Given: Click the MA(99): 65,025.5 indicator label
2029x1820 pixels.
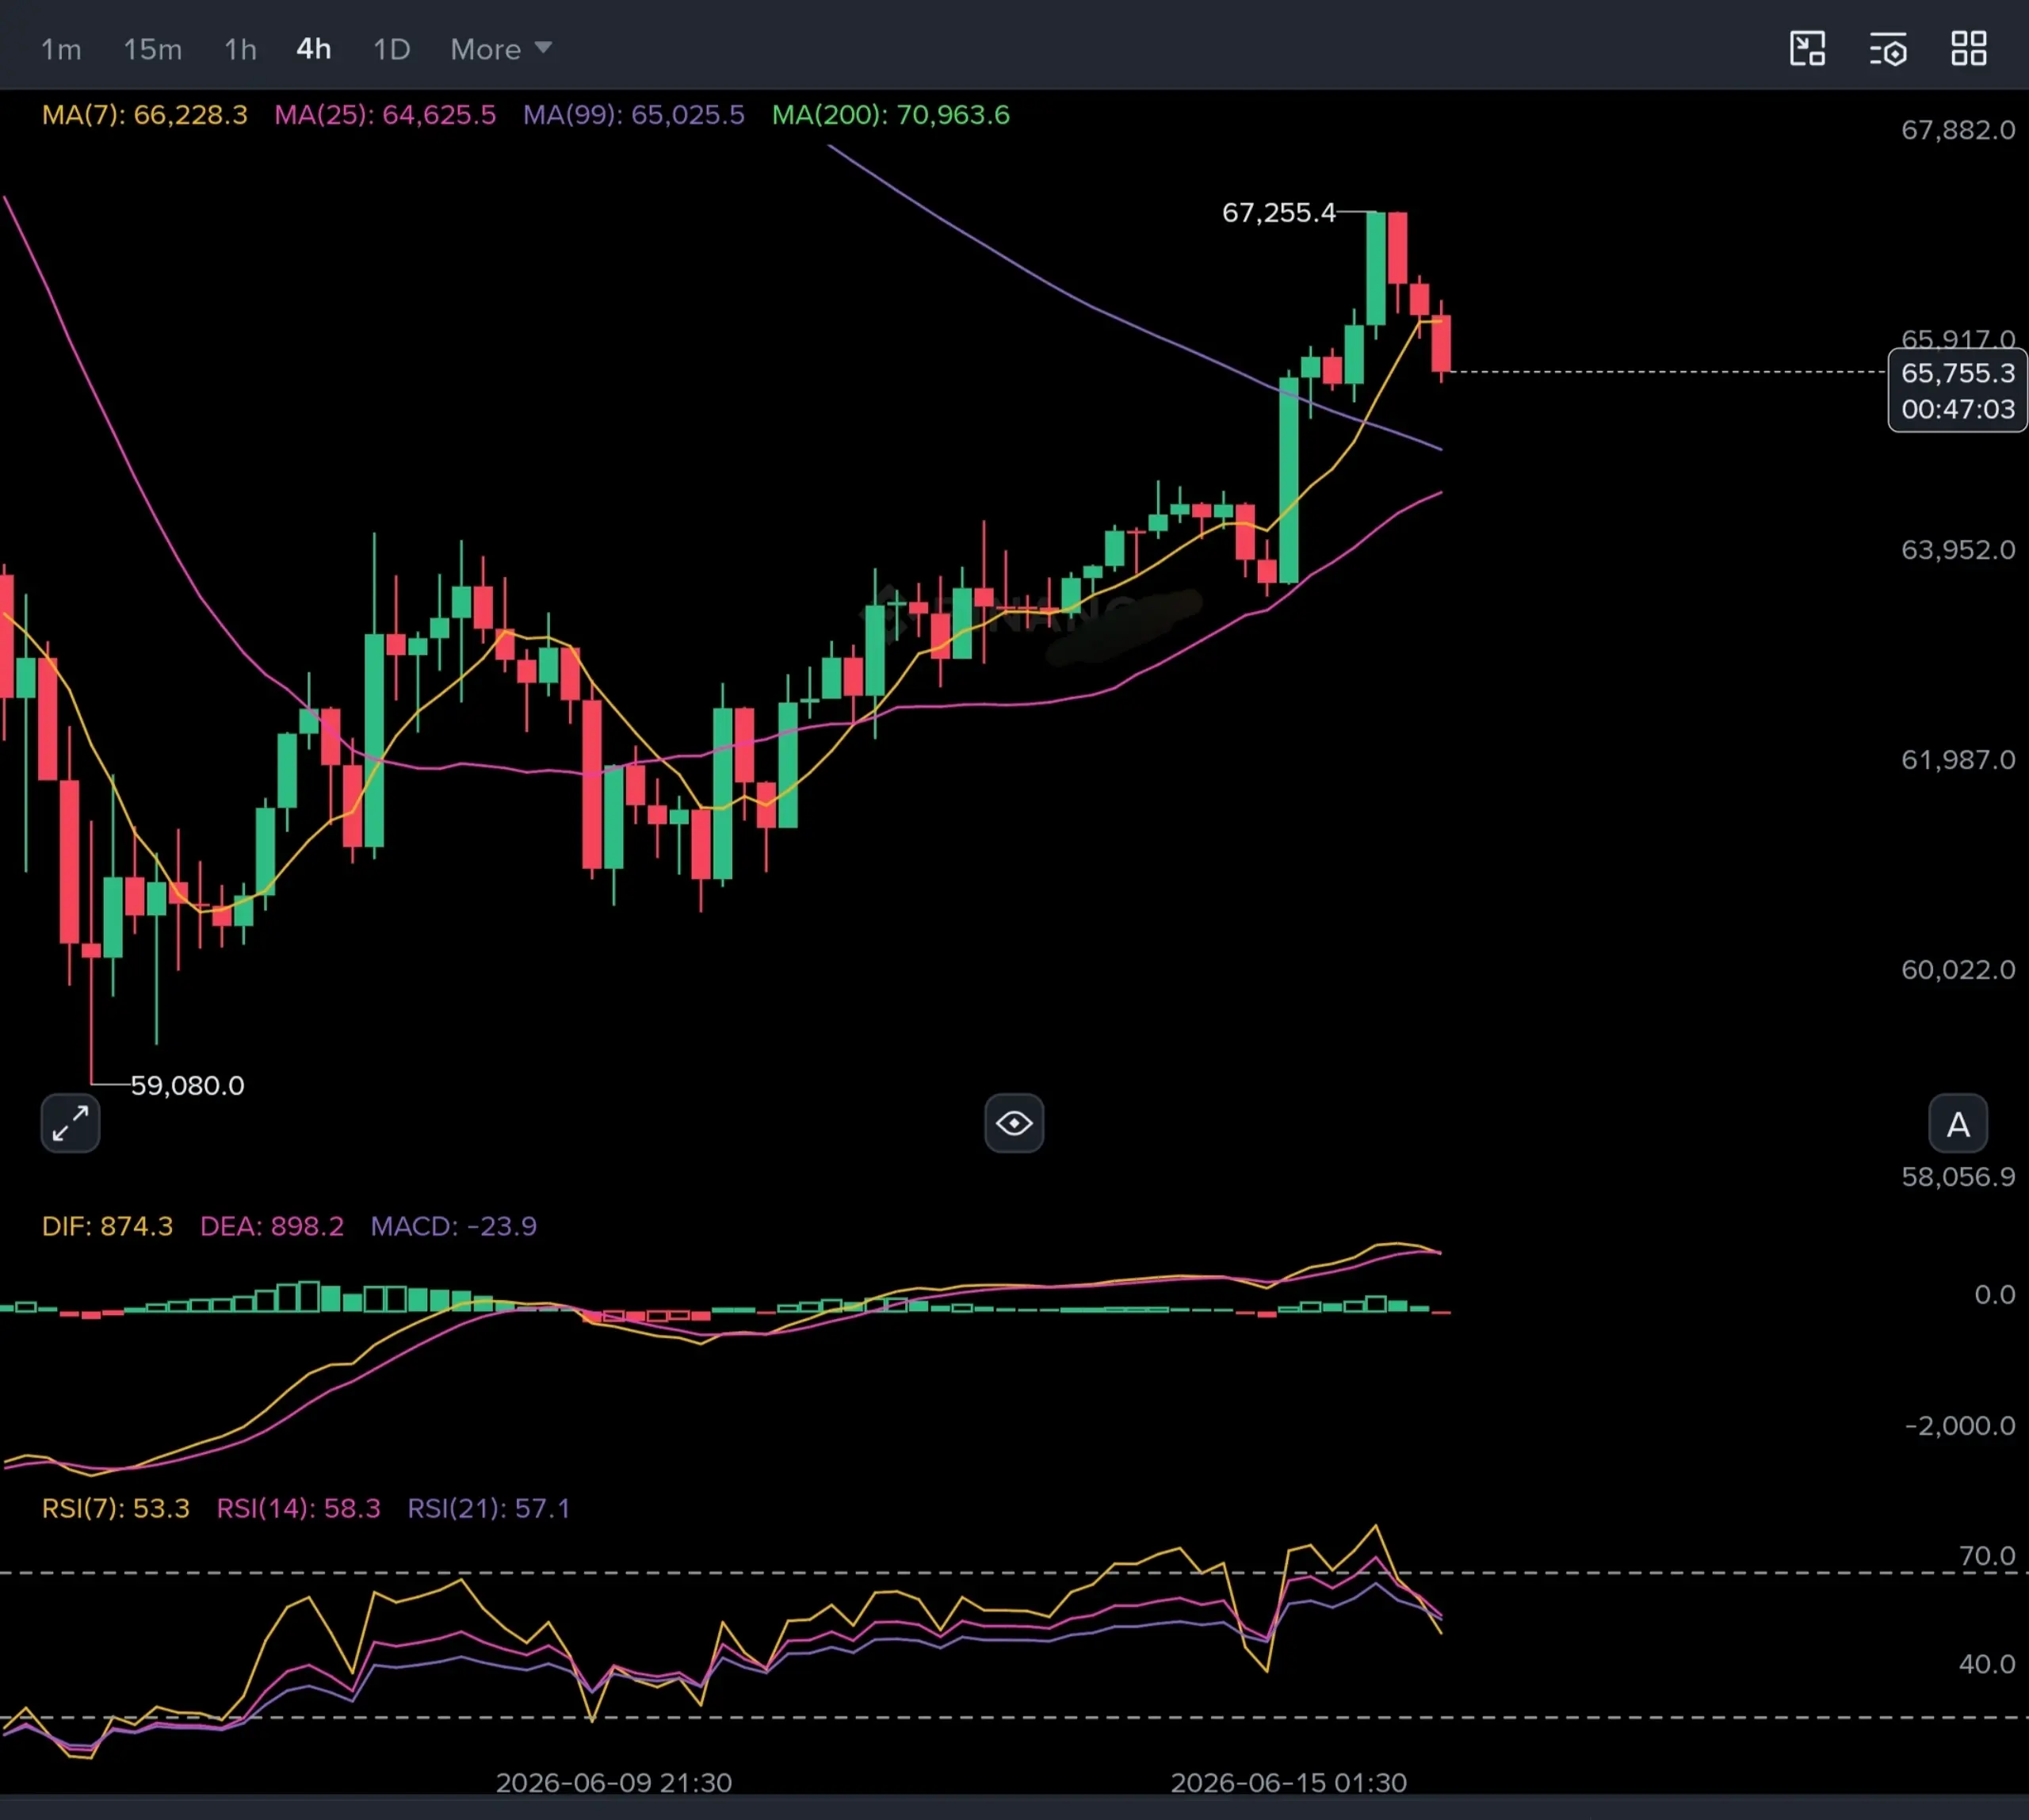Looking at the screenshot, I should tap(634, 115).
